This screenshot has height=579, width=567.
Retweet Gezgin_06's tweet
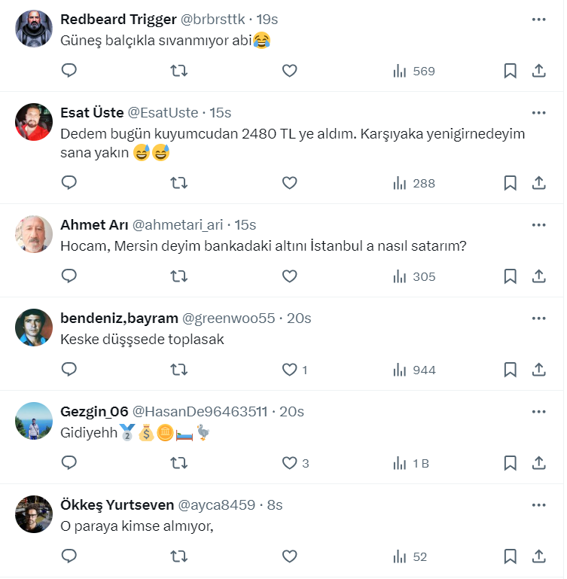coord(179,463)
